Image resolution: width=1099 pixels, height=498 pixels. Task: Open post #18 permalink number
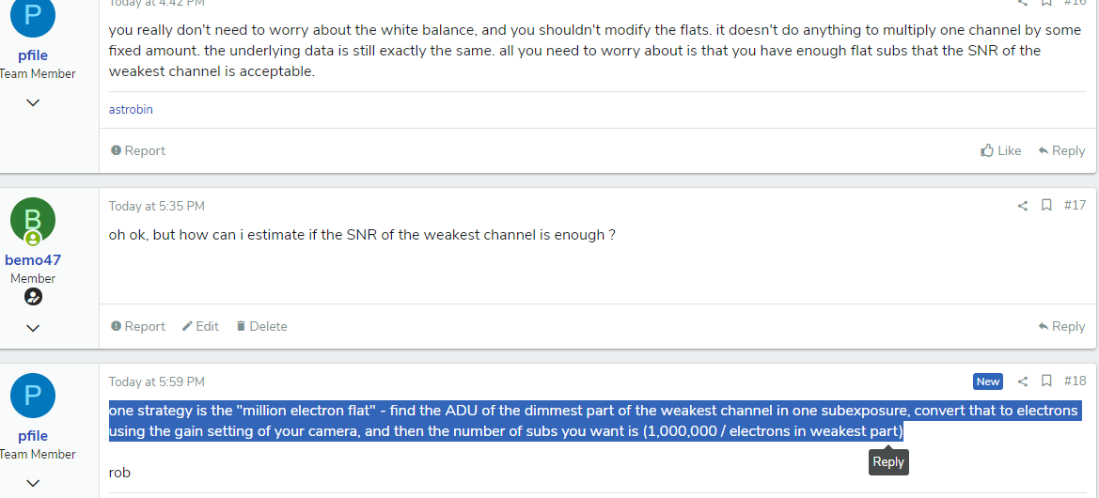[1075, 381]
